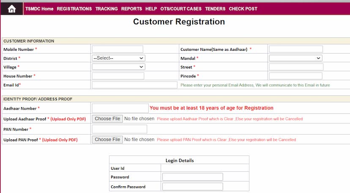Select the Email Id text box
This screenshot has height=193, width=350.
[134, 85]
